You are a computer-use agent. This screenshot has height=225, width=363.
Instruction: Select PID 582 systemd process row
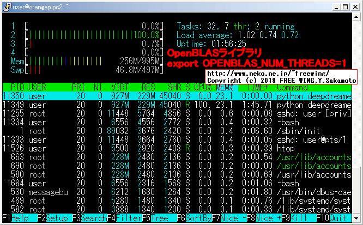[x=177, y=210]
